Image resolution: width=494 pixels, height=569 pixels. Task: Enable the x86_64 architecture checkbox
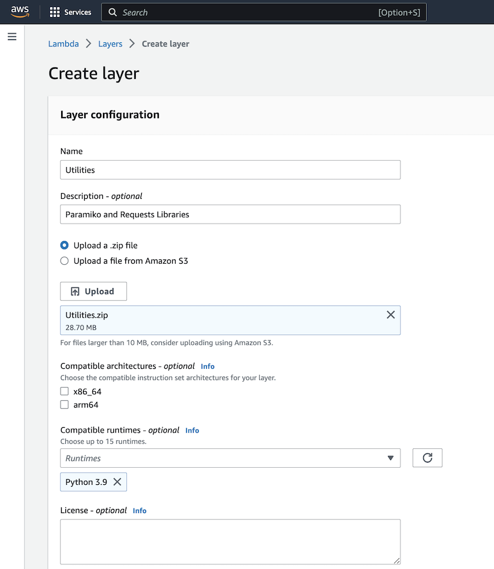[65, 391]
